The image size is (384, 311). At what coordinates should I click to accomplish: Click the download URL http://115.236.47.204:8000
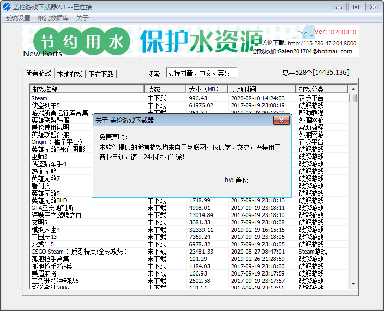click(x=322, y=44)
